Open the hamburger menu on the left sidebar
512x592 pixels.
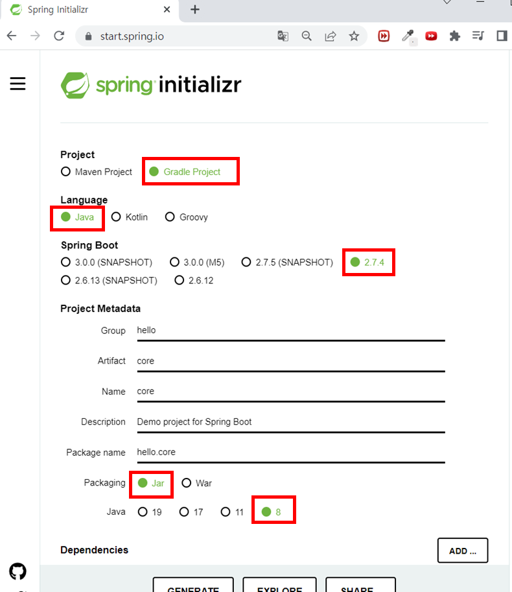(x=17, y=84)
